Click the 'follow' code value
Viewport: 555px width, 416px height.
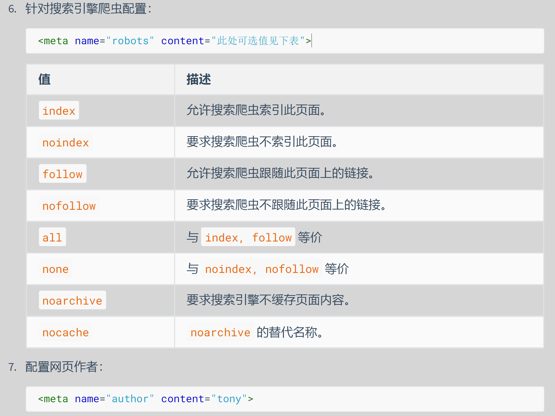point(62,174)
